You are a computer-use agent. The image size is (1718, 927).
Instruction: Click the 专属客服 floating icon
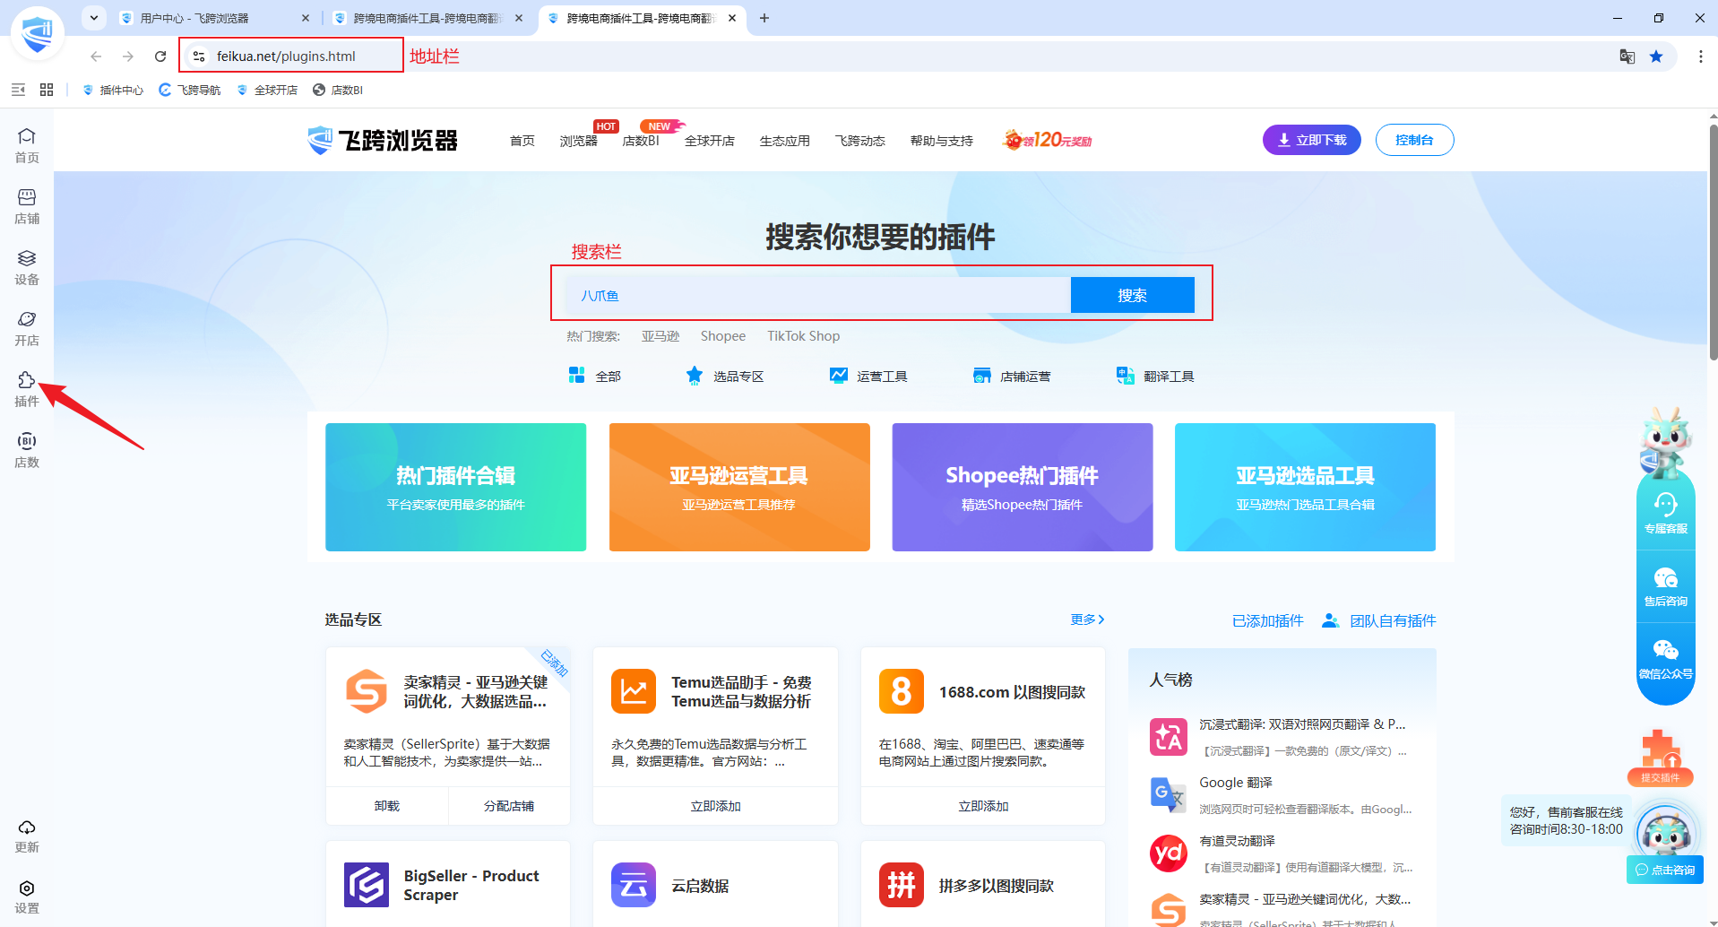point(1665,513)
